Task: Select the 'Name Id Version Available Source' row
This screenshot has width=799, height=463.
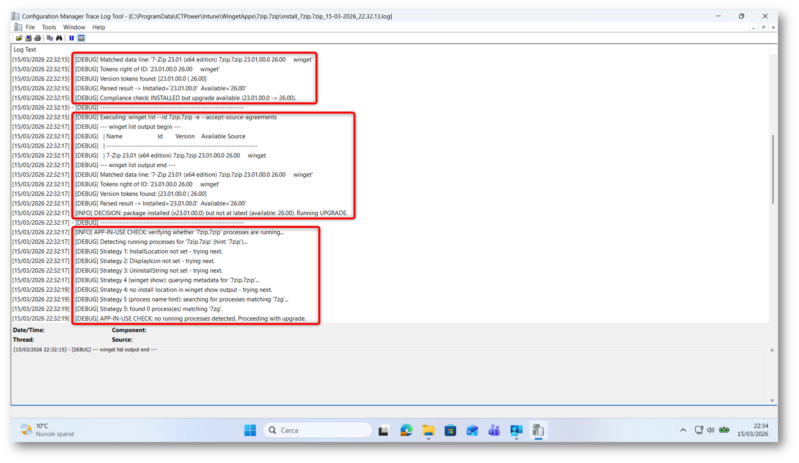Action: [x=390, y=136]
